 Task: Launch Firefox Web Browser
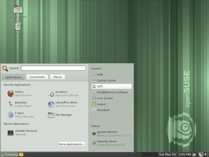pyautogui.click(x=20, y=94)
